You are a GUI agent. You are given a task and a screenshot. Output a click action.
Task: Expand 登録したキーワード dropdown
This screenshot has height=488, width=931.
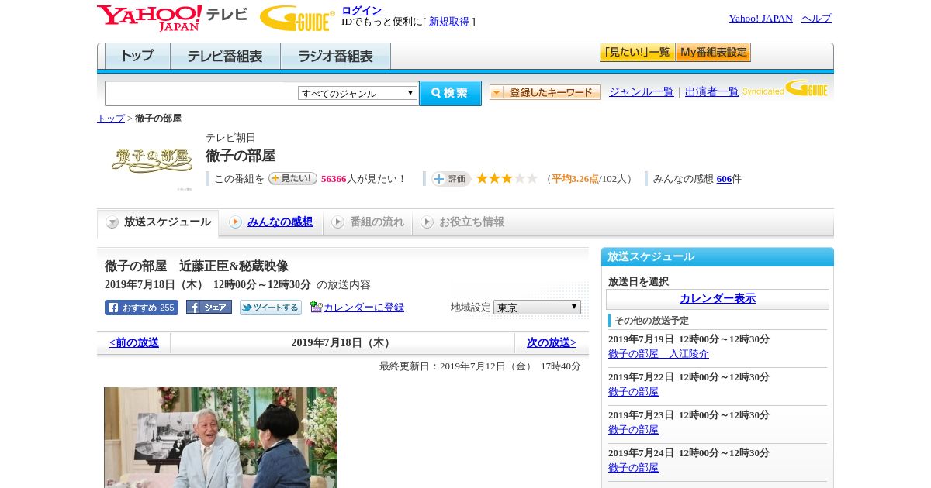coord(545,92)
